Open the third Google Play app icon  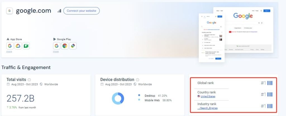pyautogui.click(x=73, y=46)
